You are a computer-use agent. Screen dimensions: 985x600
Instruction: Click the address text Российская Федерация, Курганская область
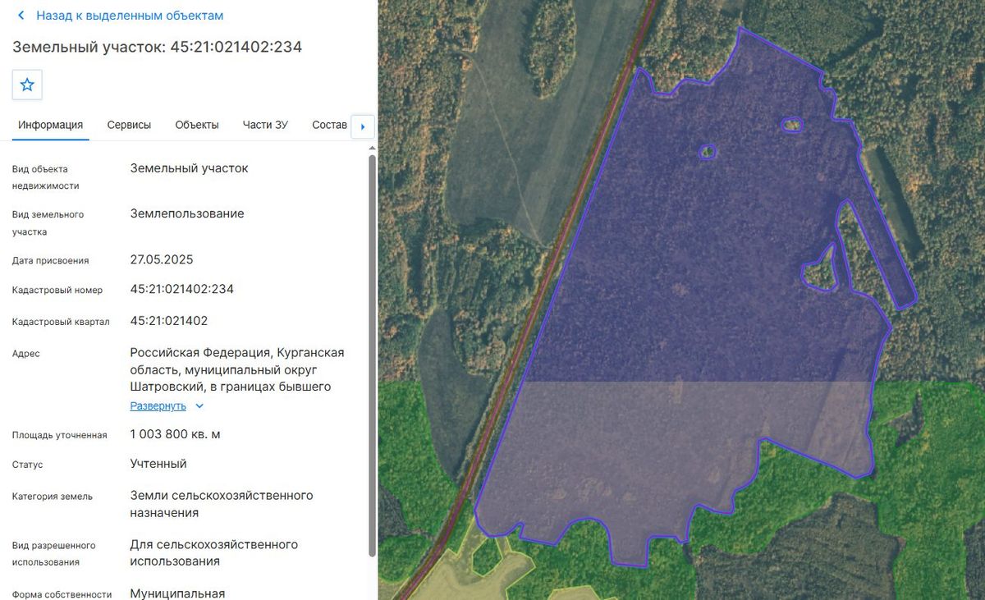coord(237,369)
